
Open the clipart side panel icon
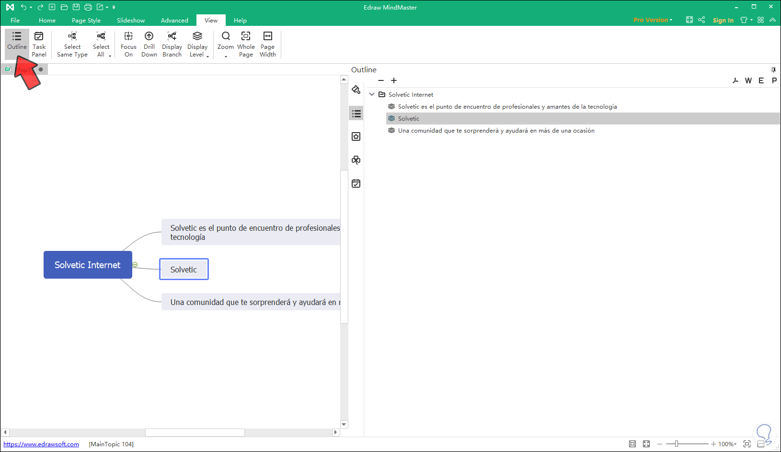[356, 160]
